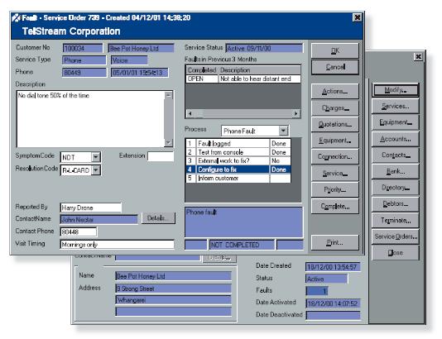Screen dimensions: 442x339
Task: Open the Connection dialog
Action: (335, 156)
